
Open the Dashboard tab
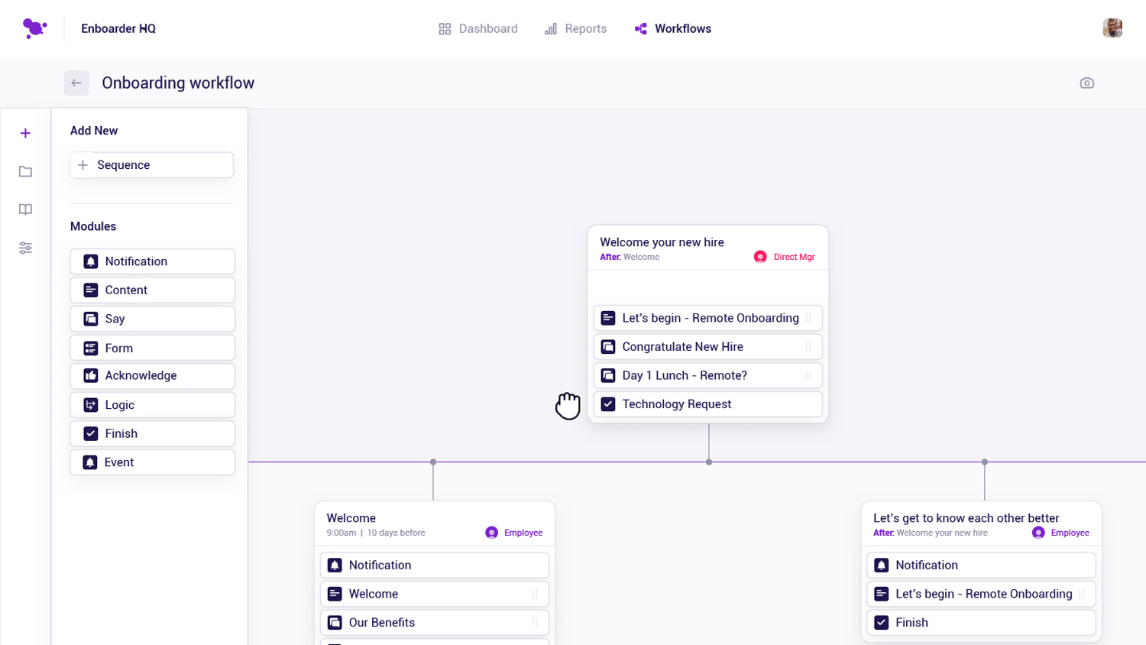(478, 29)
